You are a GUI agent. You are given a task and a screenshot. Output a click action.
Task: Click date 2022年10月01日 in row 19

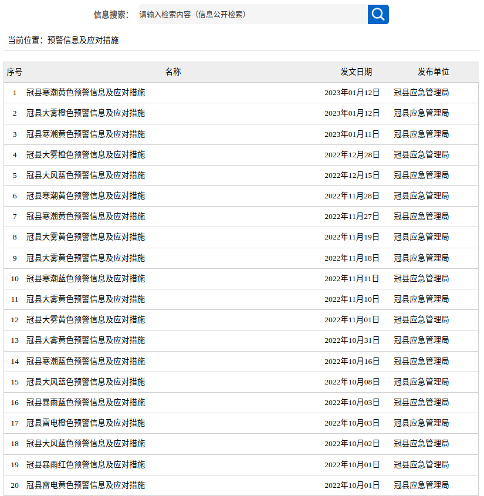click(x=352, y=465)
